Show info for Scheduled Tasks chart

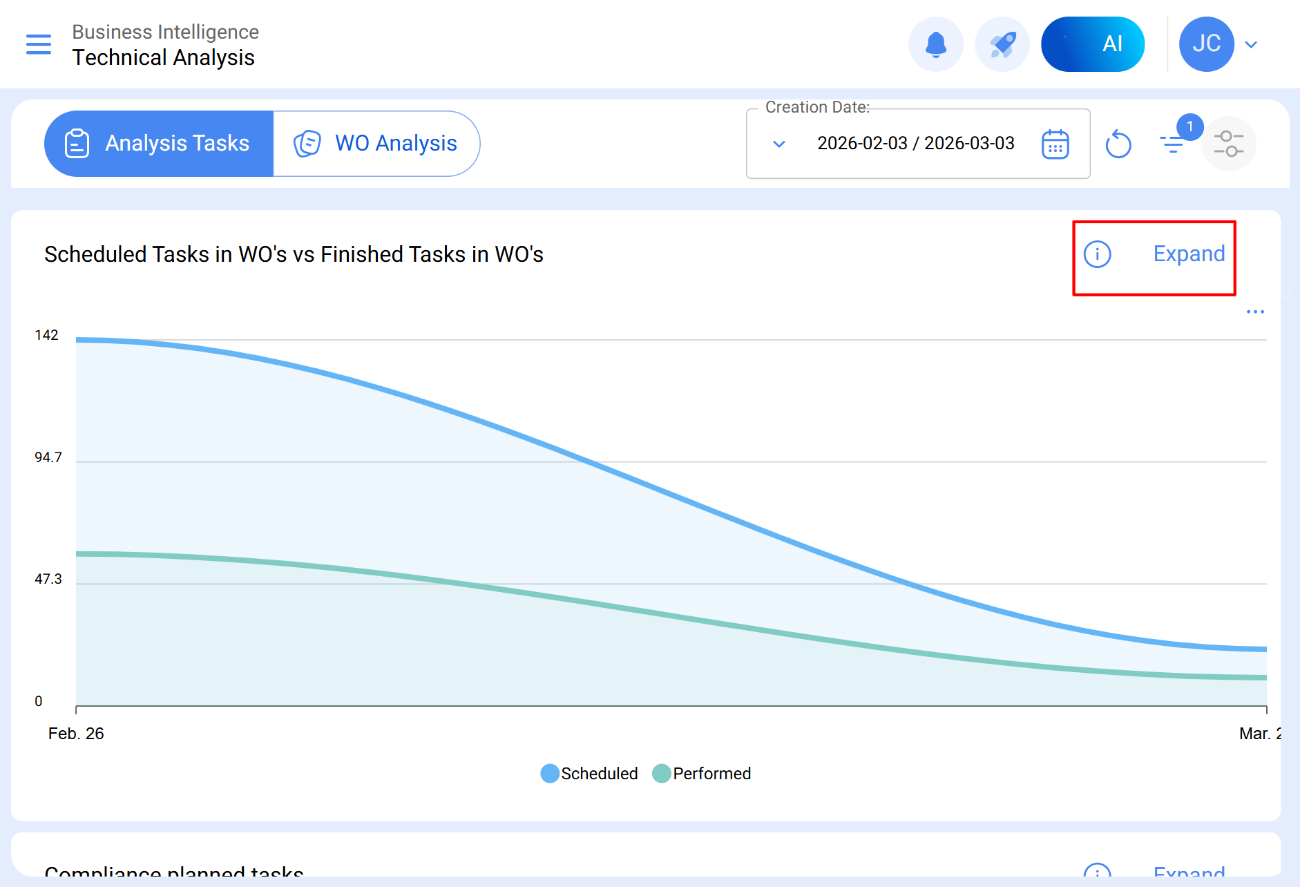pos(1097,254)
